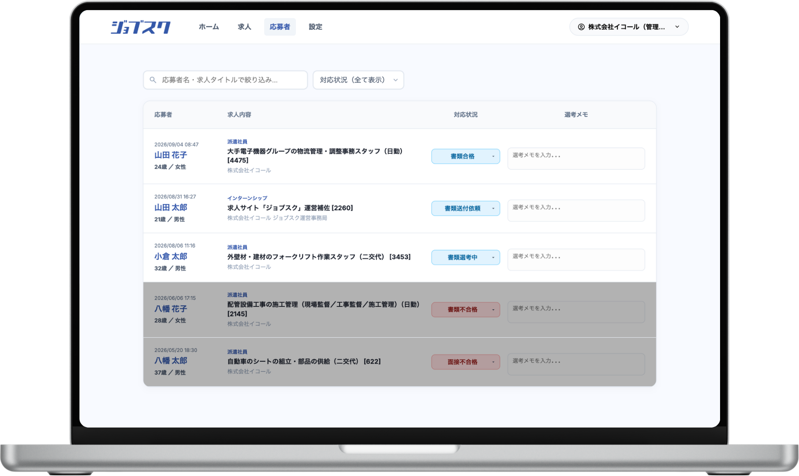Click the 2026/09/04 08:47 application date

point(176,145)
